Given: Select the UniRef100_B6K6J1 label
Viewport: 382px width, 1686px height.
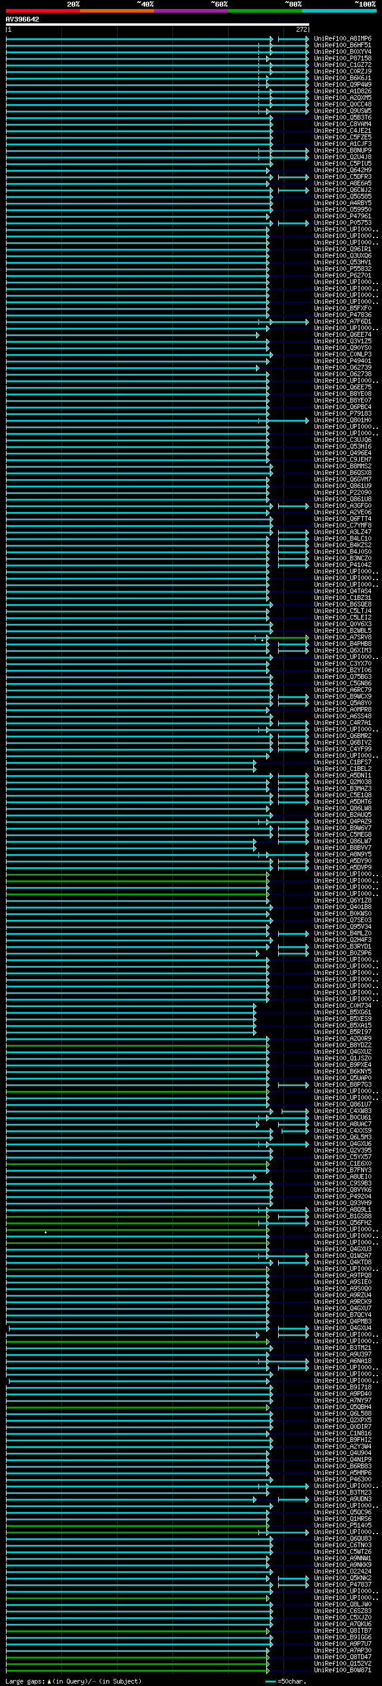Looking at the screenshot, I should point(343,78).
